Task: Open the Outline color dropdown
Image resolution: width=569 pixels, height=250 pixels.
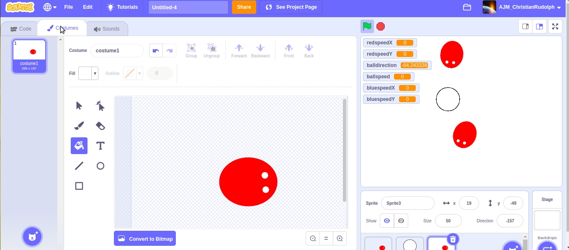Action: (140, 73)
